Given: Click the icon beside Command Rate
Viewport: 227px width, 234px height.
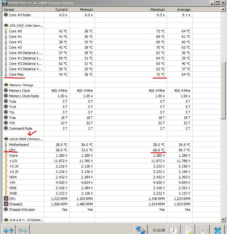Looking at the screenshot, I should coord(6,128).
